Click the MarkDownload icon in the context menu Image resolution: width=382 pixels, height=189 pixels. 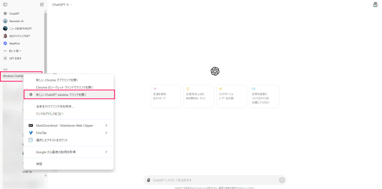(31, 125)
